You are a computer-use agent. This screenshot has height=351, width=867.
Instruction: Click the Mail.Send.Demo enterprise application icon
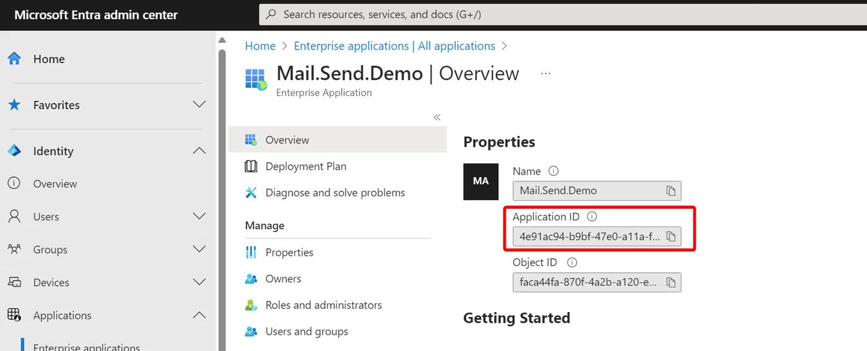(x=256, y=80)
